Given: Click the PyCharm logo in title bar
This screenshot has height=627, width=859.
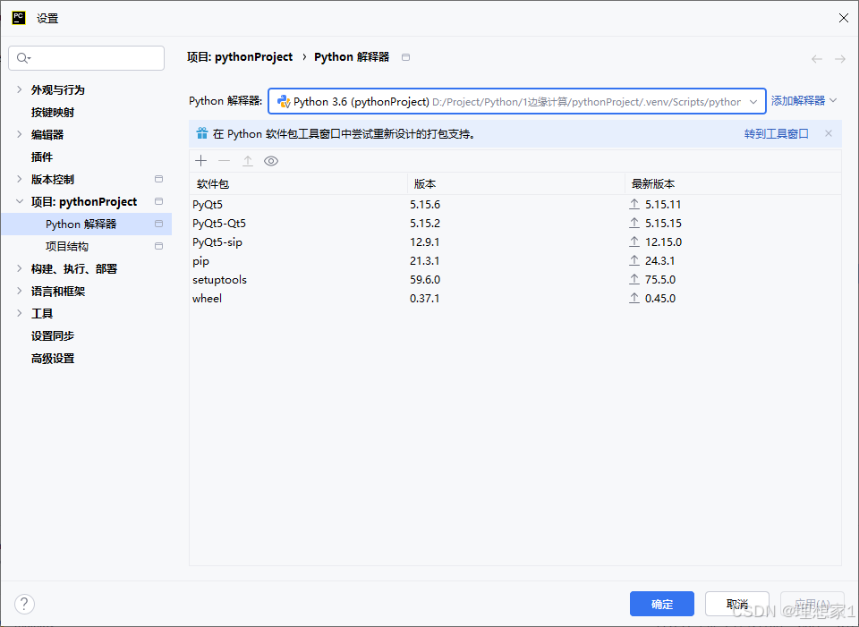Looking at the screenshot, I should (x=19, y=18).
